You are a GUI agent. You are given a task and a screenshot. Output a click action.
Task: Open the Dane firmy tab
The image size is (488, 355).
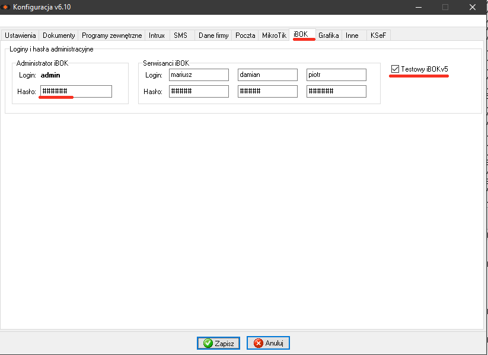pos(213,35)
